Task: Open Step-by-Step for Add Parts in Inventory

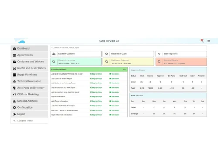Action: (x=96, y=101)
